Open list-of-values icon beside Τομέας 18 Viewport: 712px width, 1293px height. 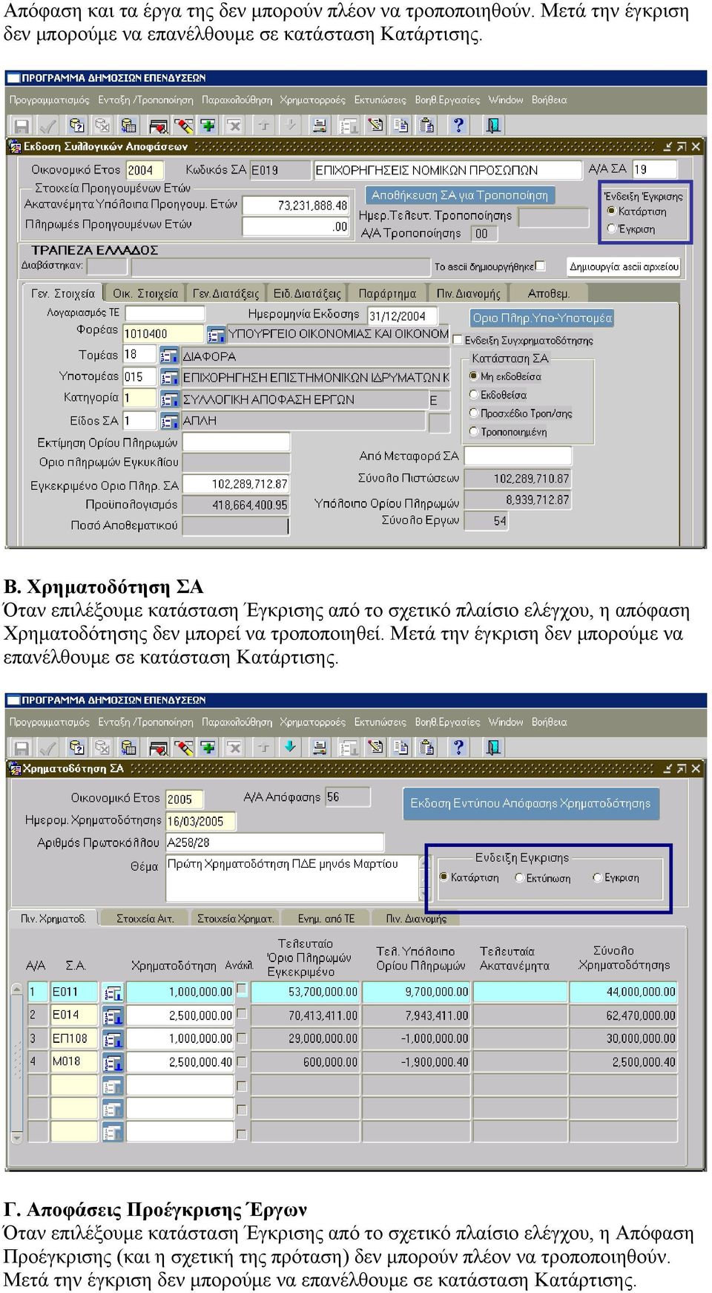[x=170, y=356]
